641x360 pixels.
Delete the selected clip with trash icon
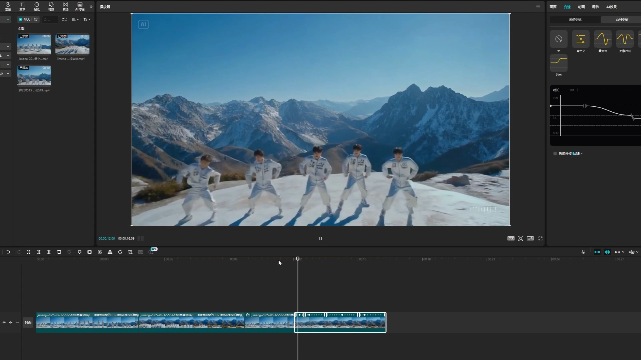(59, 252)
